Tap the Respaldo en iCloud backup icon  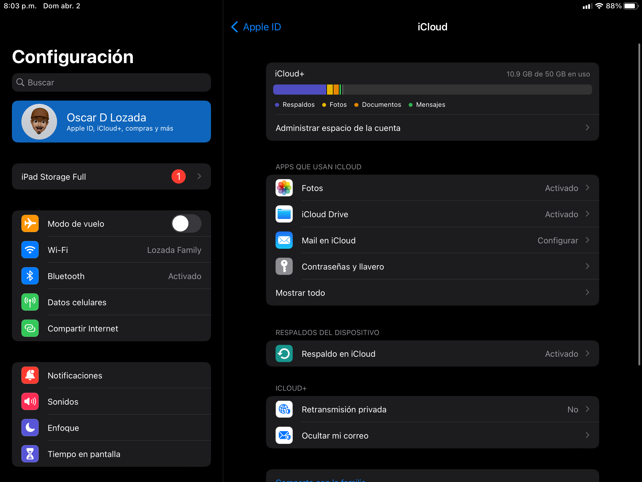click(x=284, y=354)
